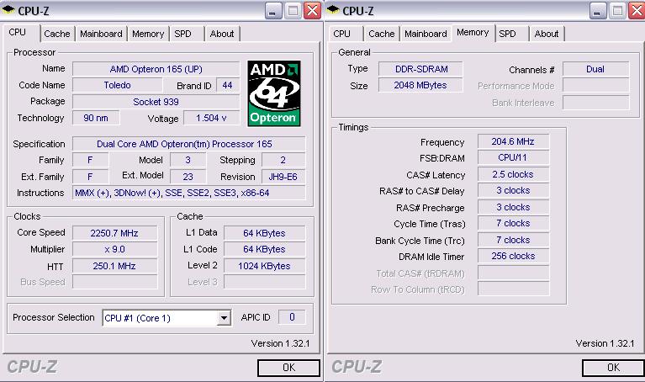Open Cache tab in left CPU-Z window

click(x=57, y=34)
